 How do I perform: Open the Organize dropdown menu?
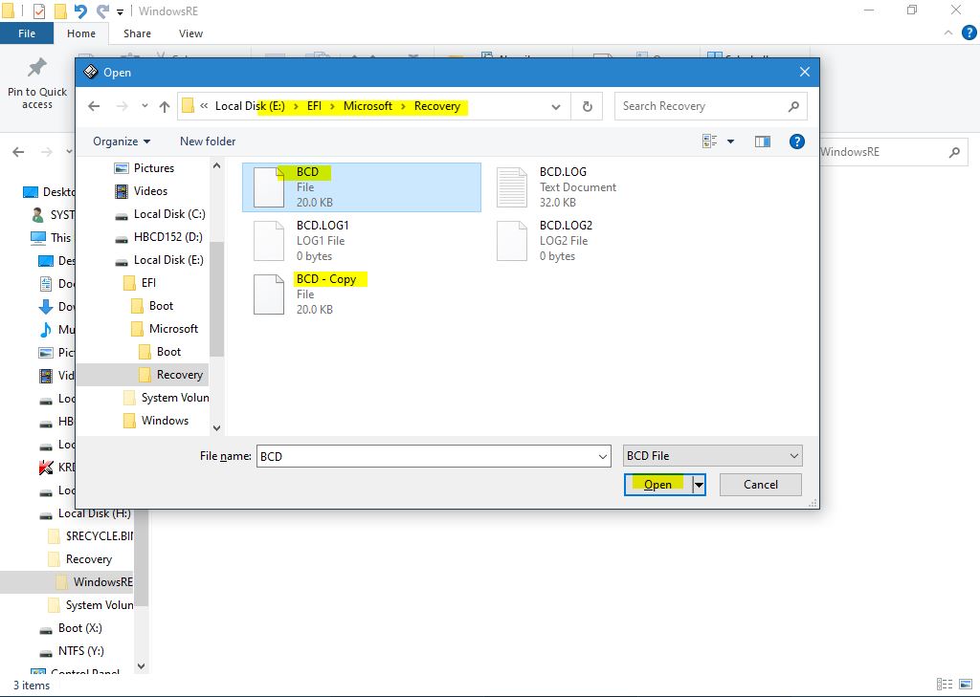pos(122,142)
